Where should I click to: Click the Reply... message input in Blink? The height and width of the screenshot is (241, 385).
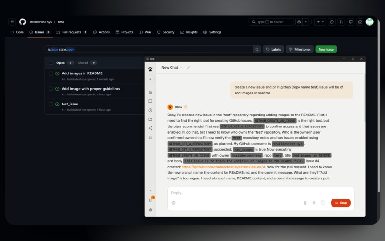(x=261, y=193)
